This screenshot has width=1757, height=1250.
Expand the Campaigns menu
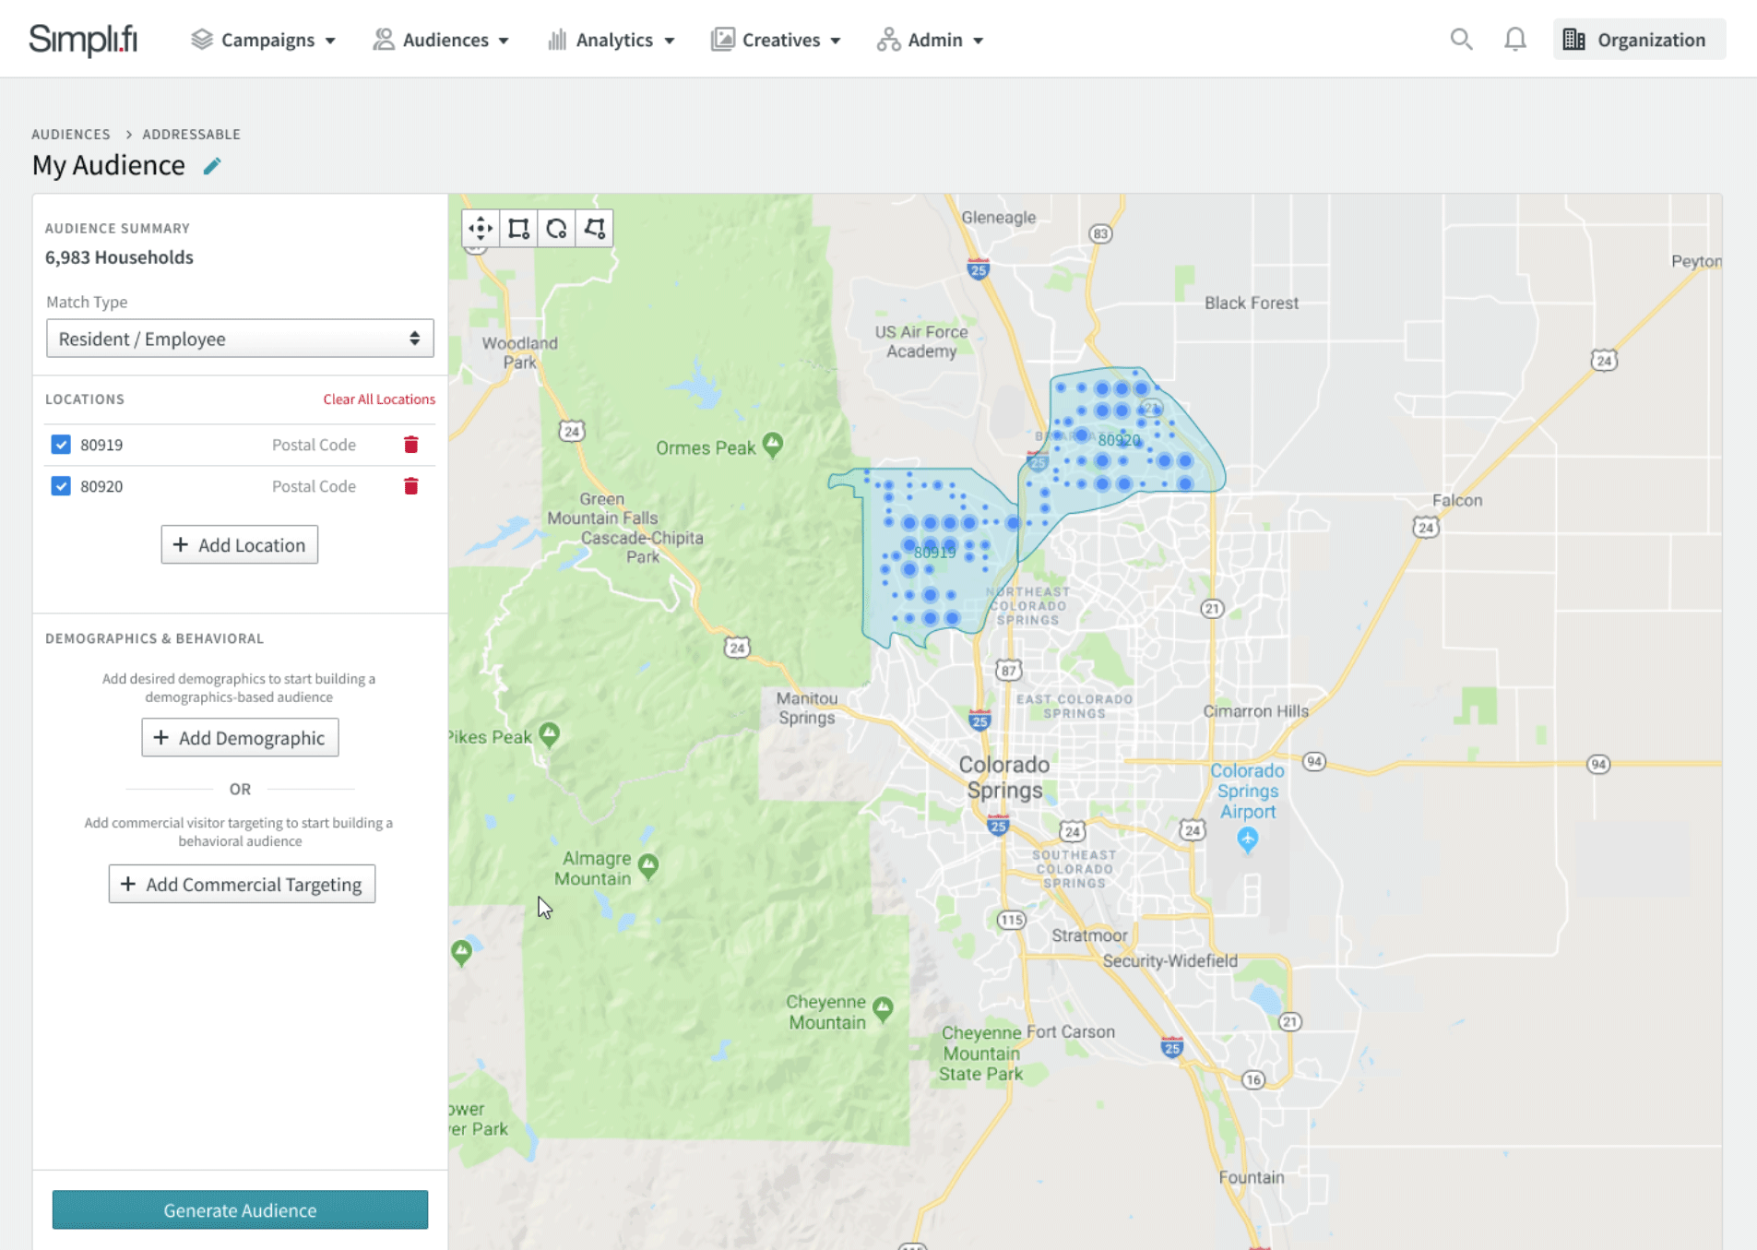click(264, 40)
